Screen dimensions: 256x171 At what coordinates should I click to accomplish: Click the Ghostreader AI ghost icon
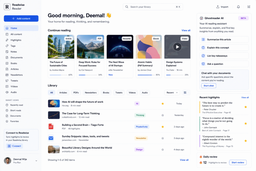201,18
